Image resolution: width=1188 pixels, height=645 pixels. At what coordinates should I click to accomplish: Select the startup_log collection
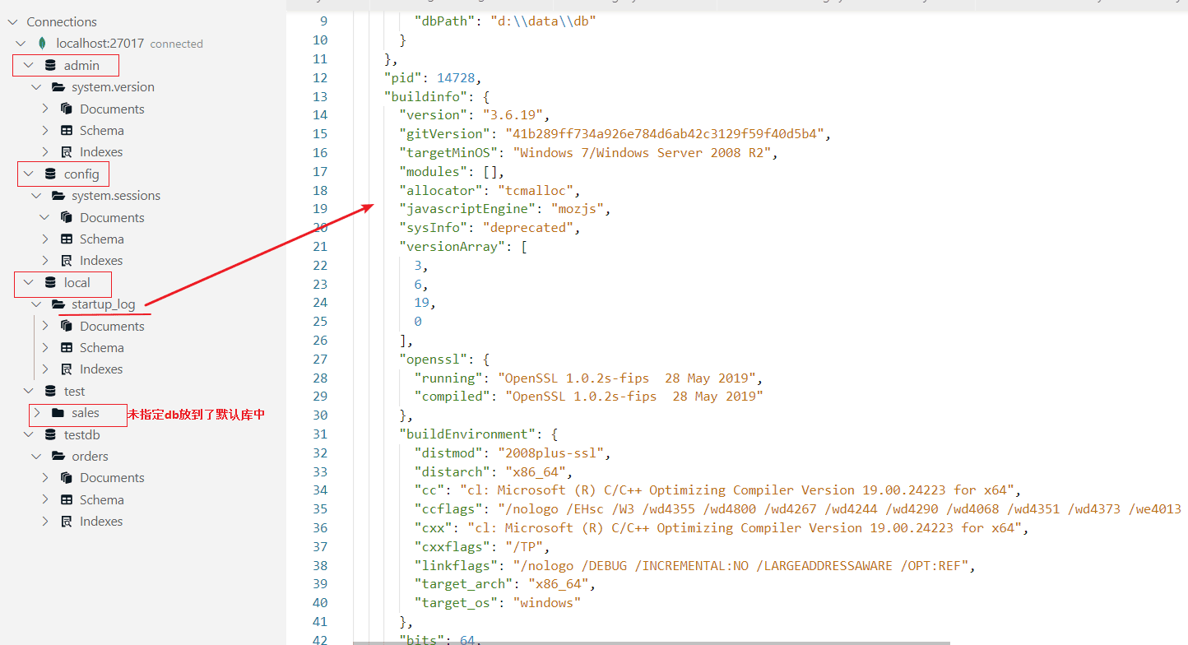pyautogui.click(x=103, y=304)
